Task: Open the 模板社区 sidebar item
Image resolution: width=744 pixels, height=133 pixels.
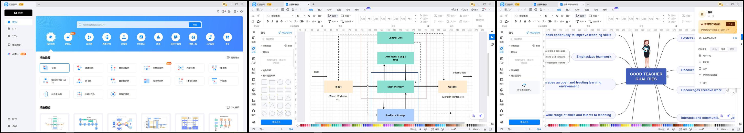Action: (16, 45)
